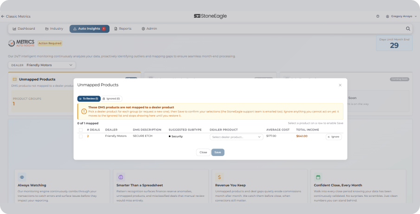Click the Smarter Than a Spreadsheet brain icon
This screenshot has width=420, height=214.
[x=121, y=177]
